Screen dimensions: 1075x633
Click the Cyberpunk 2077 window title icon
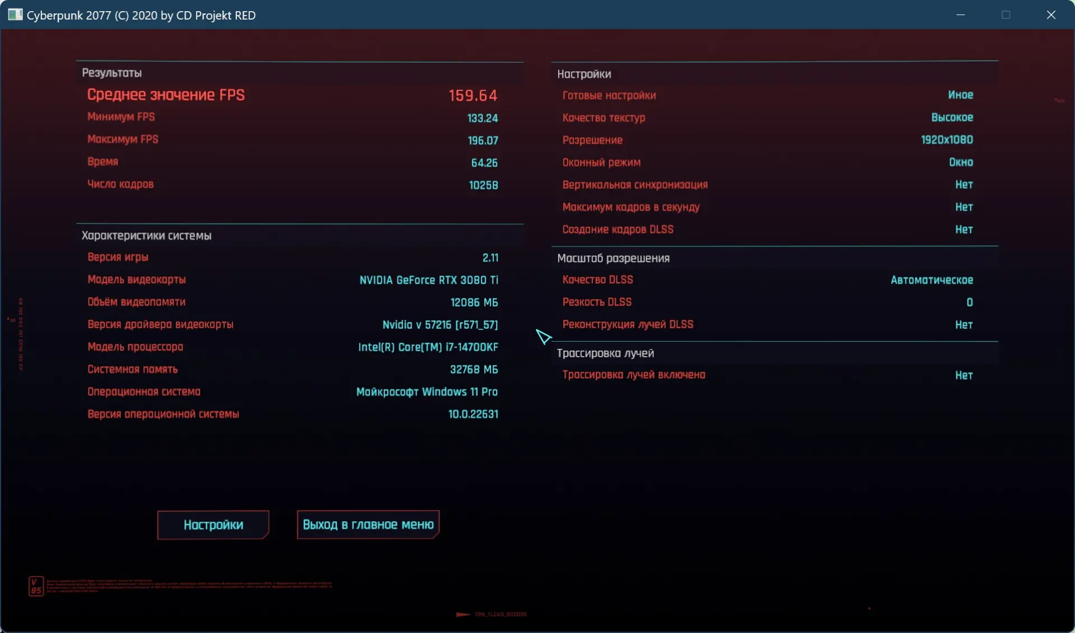[15, 15]
